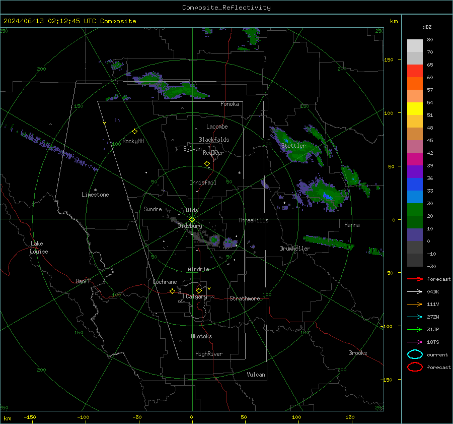The height and width of the screenshot is (424, 453).
Task: Click the ThreeHills town label
Action: (x=253, y=220)
